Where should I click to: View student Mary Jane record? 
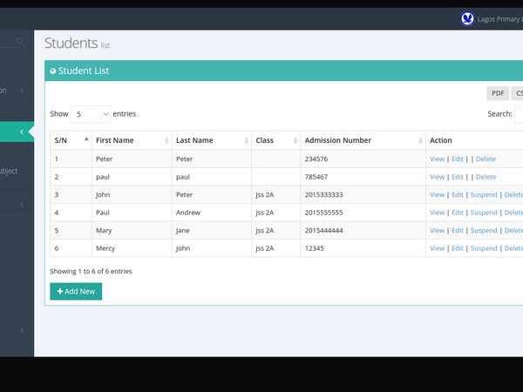[x=437, y=231]
